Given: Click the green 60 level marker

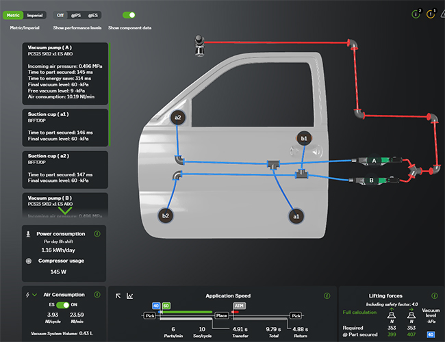Looking at the screenshot, I should 166,306.
